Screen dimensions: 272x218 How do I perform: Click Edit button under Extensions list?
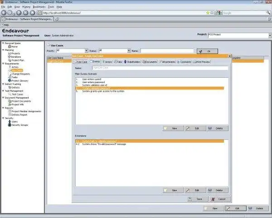pyautogui.click(x=195, y=190)
